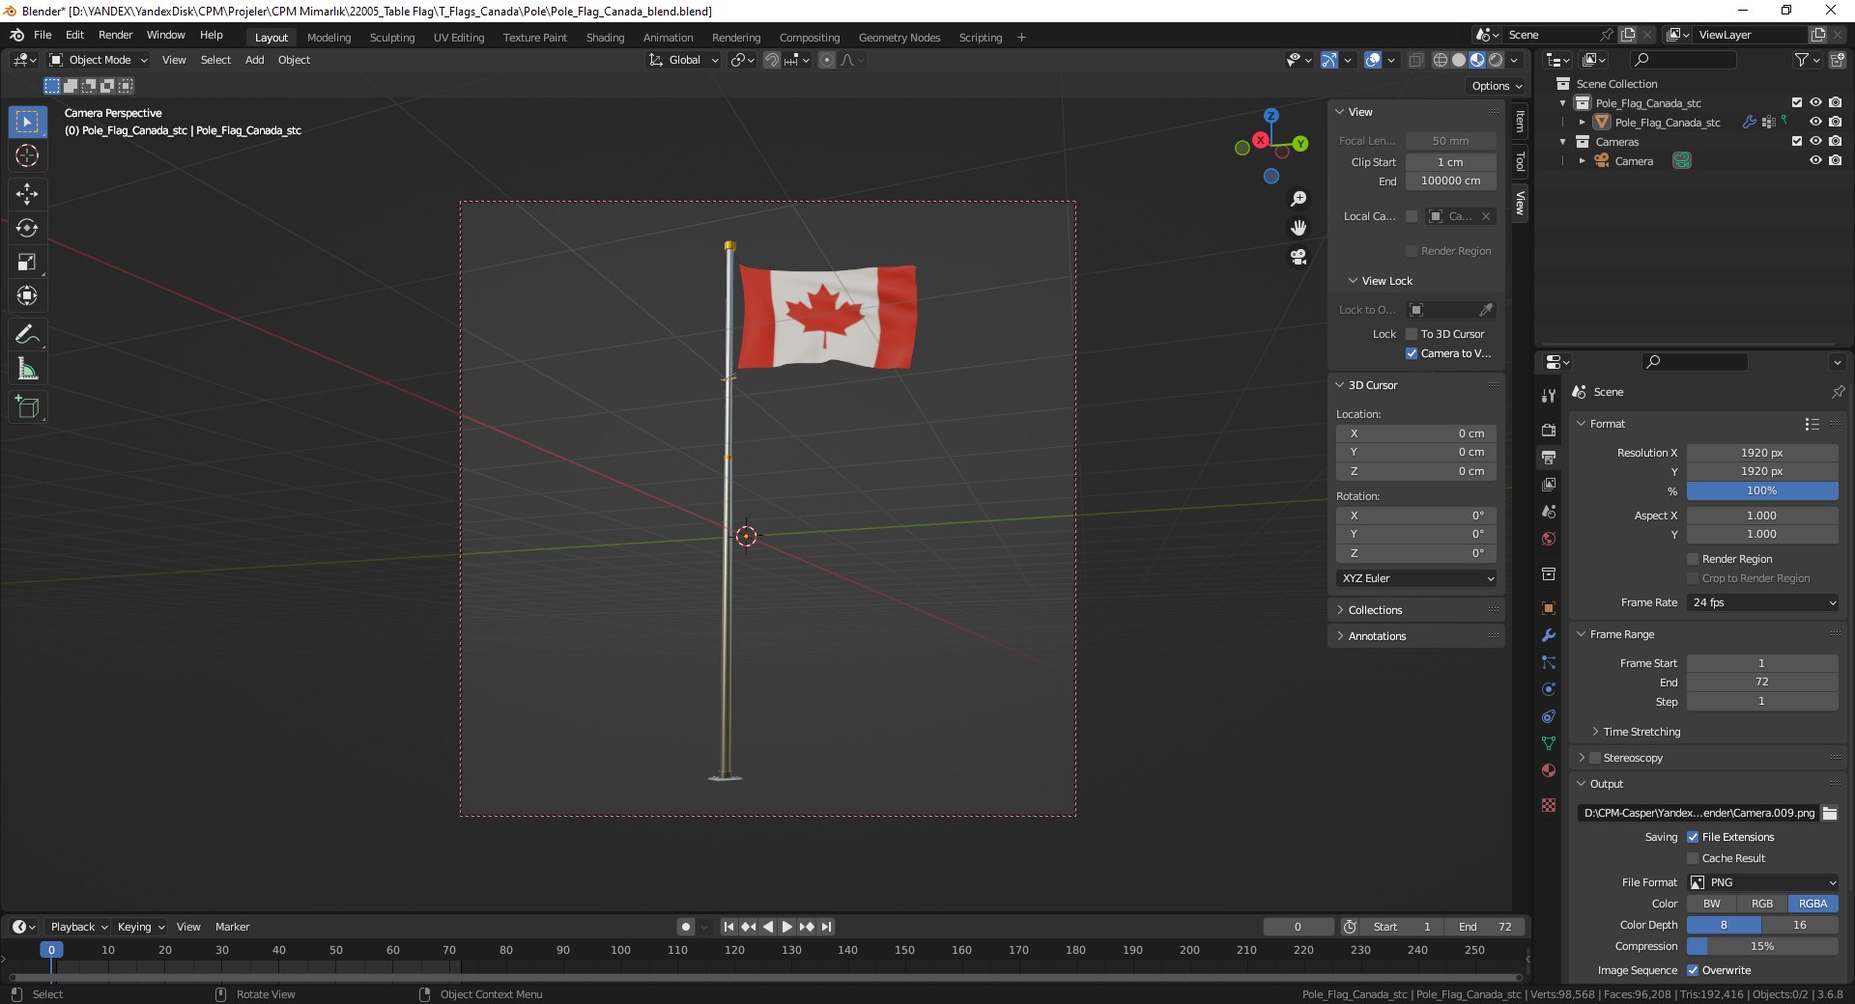The image size is (1855, 1004).
Task: Switch to the Shading workspace tab
Action: [x=605, y=38]
